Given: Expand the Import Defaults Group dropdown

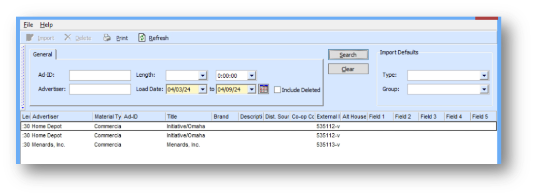Looking at the screenshot, I should 484,89.
